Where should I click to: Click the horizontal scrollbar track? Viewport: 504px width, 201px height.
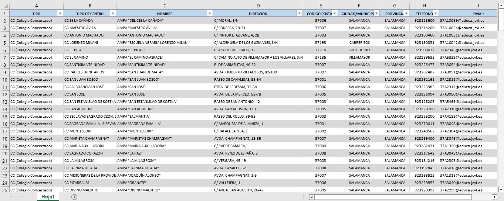click(x=481, y=197)
